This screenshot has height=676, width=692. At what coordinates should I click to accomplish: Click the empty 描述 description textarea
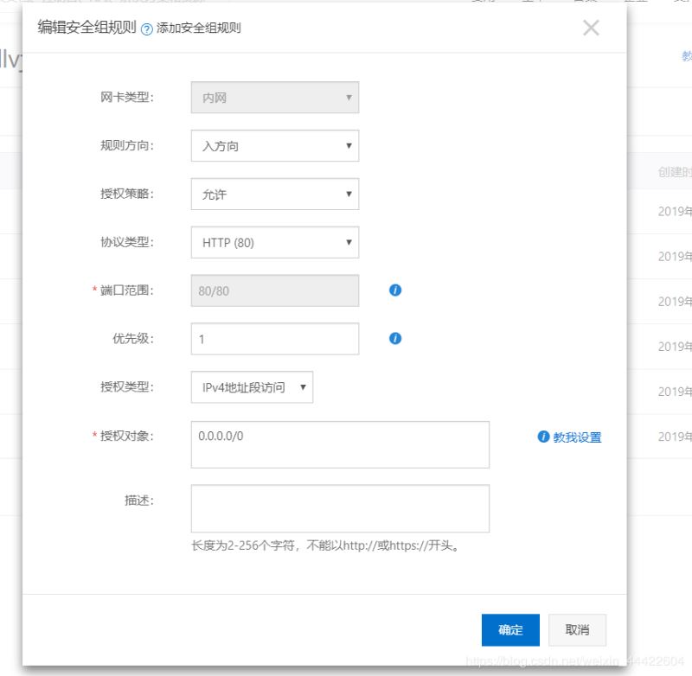(x=340, y=508)
